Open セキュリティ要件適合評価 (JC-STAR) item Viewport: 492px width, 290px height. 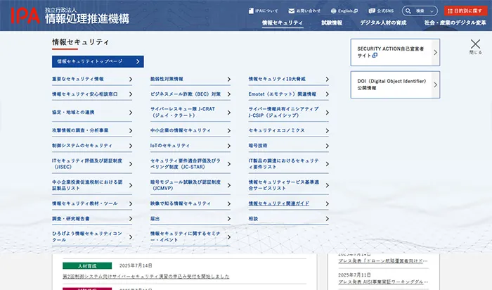click(x=190, y=164)
